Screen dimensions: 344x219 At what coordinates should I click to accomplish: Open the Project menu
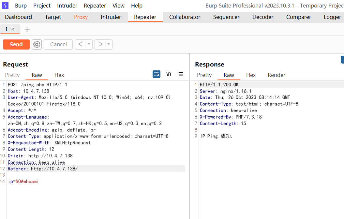(42, 6)
